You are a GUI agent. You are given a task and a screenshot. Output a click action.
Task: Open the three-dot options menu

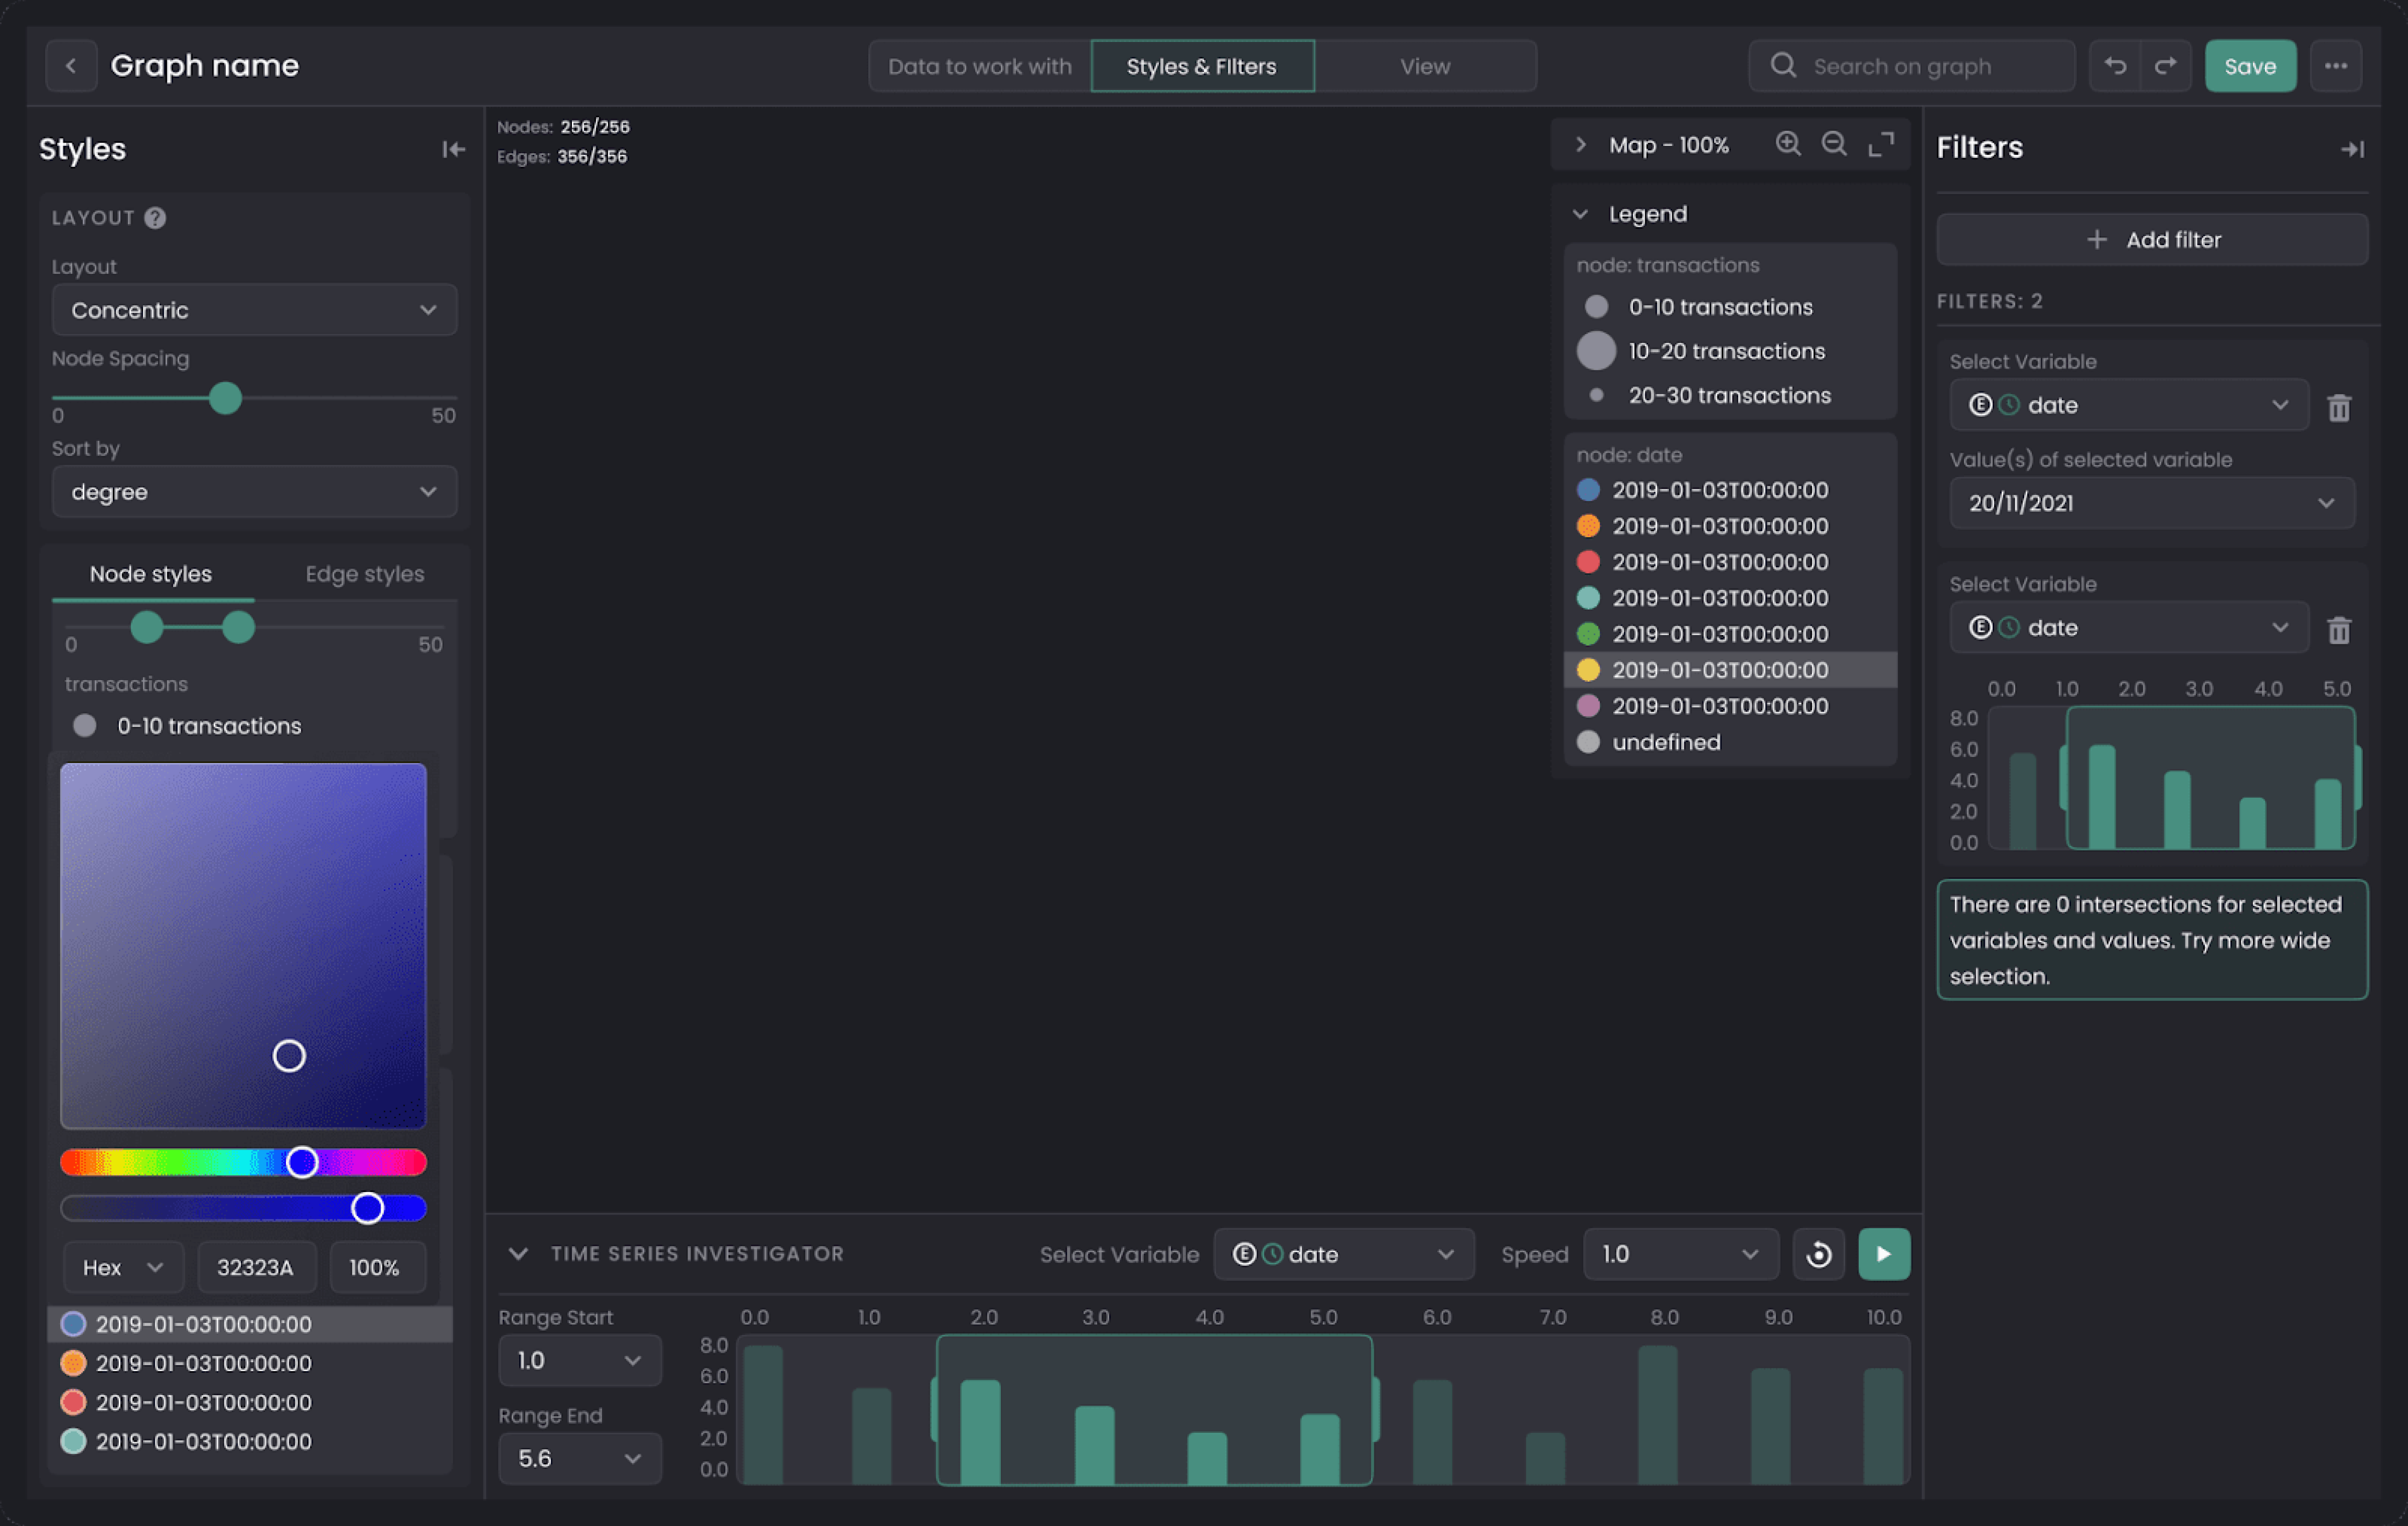[x=2337, y=65]
